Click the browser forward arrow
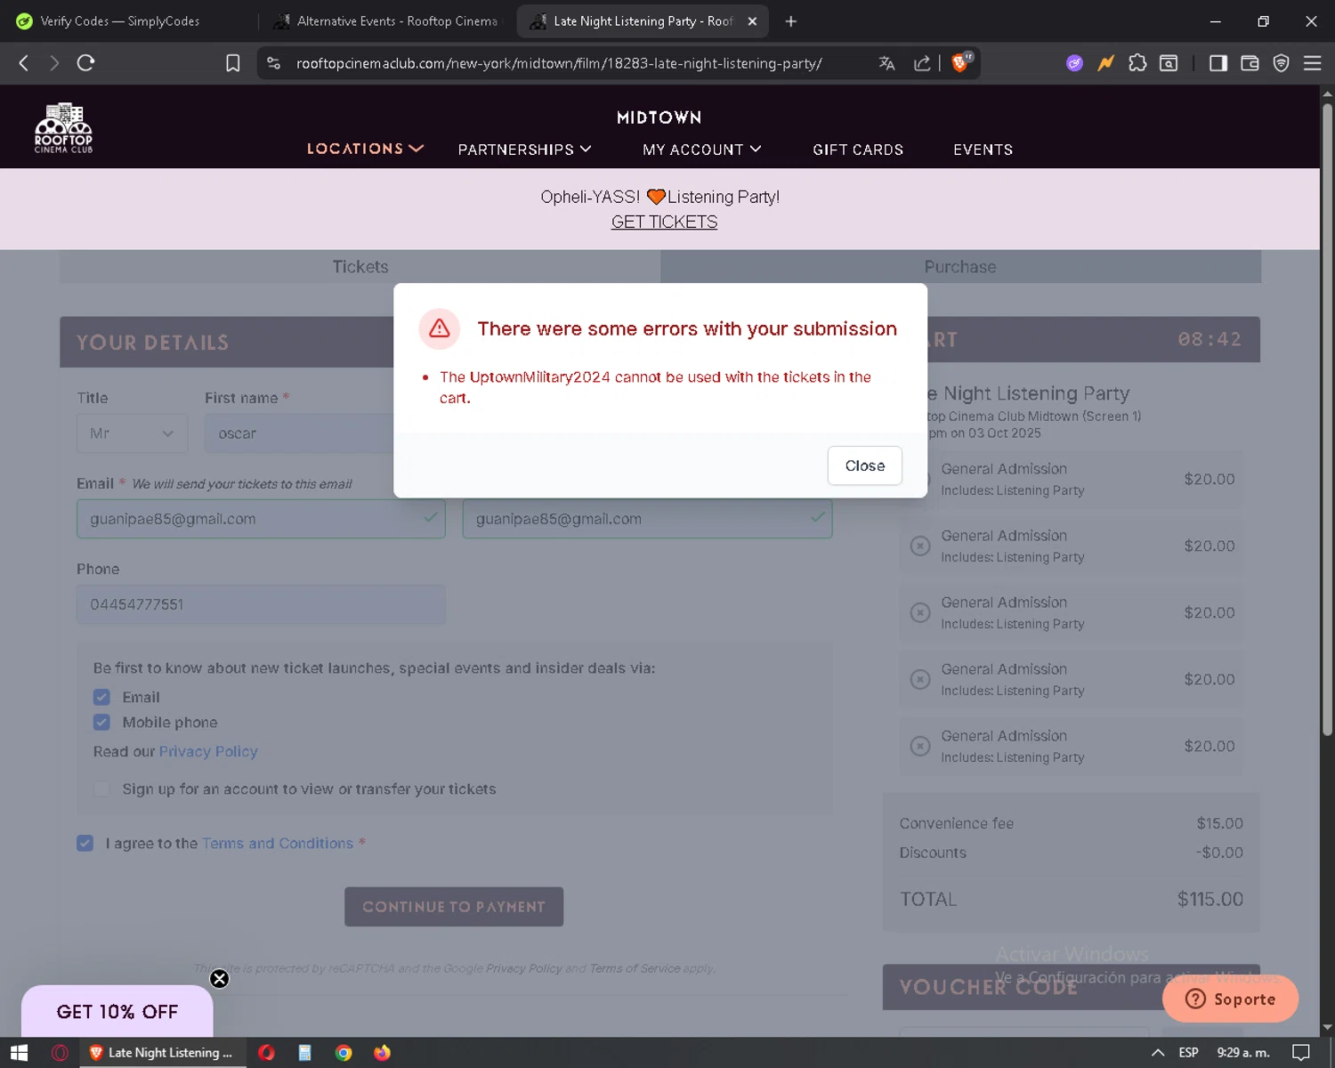 click(54, 63)
